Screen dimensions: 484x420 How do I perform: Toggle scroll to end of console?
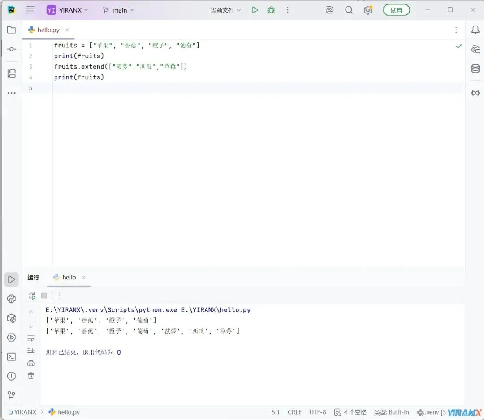31,351
